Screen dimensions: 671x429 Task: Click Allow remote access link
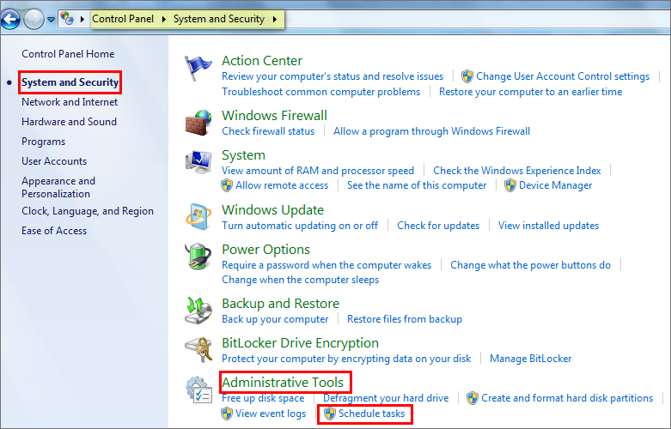[x=282, y=185]
